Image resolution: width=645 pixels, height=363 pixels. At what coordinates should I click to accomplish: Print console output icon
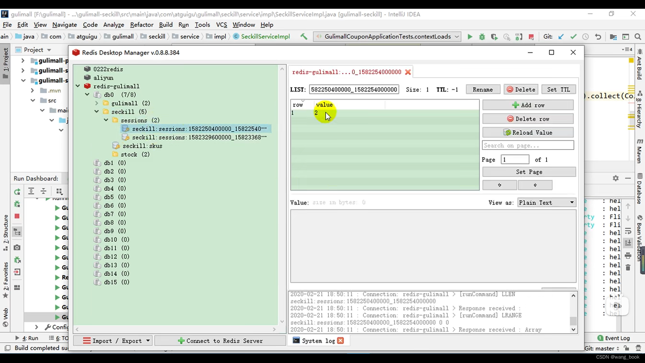[x=628, y=256]
